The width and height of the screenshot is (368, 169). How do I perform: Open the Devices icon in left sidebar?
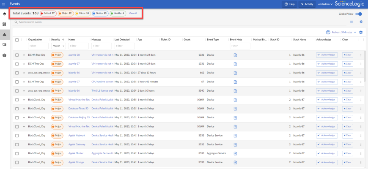(4, 44)
